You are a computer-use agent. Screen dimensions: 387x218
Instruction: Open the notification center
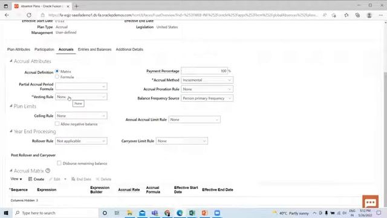[379, 213]
